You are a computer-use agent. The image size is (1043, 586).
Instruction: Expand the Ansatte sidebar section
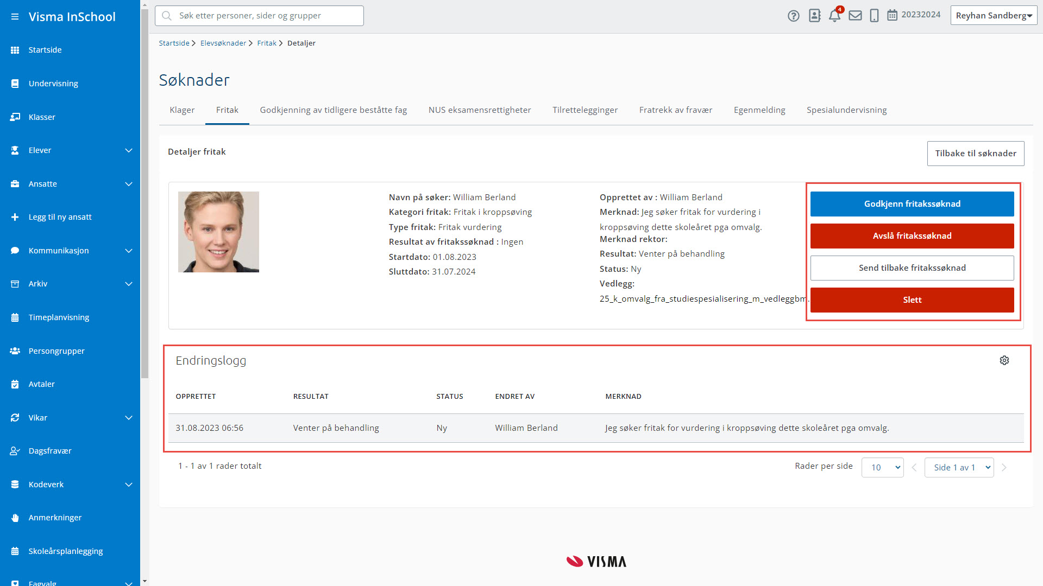coord(129,184)
